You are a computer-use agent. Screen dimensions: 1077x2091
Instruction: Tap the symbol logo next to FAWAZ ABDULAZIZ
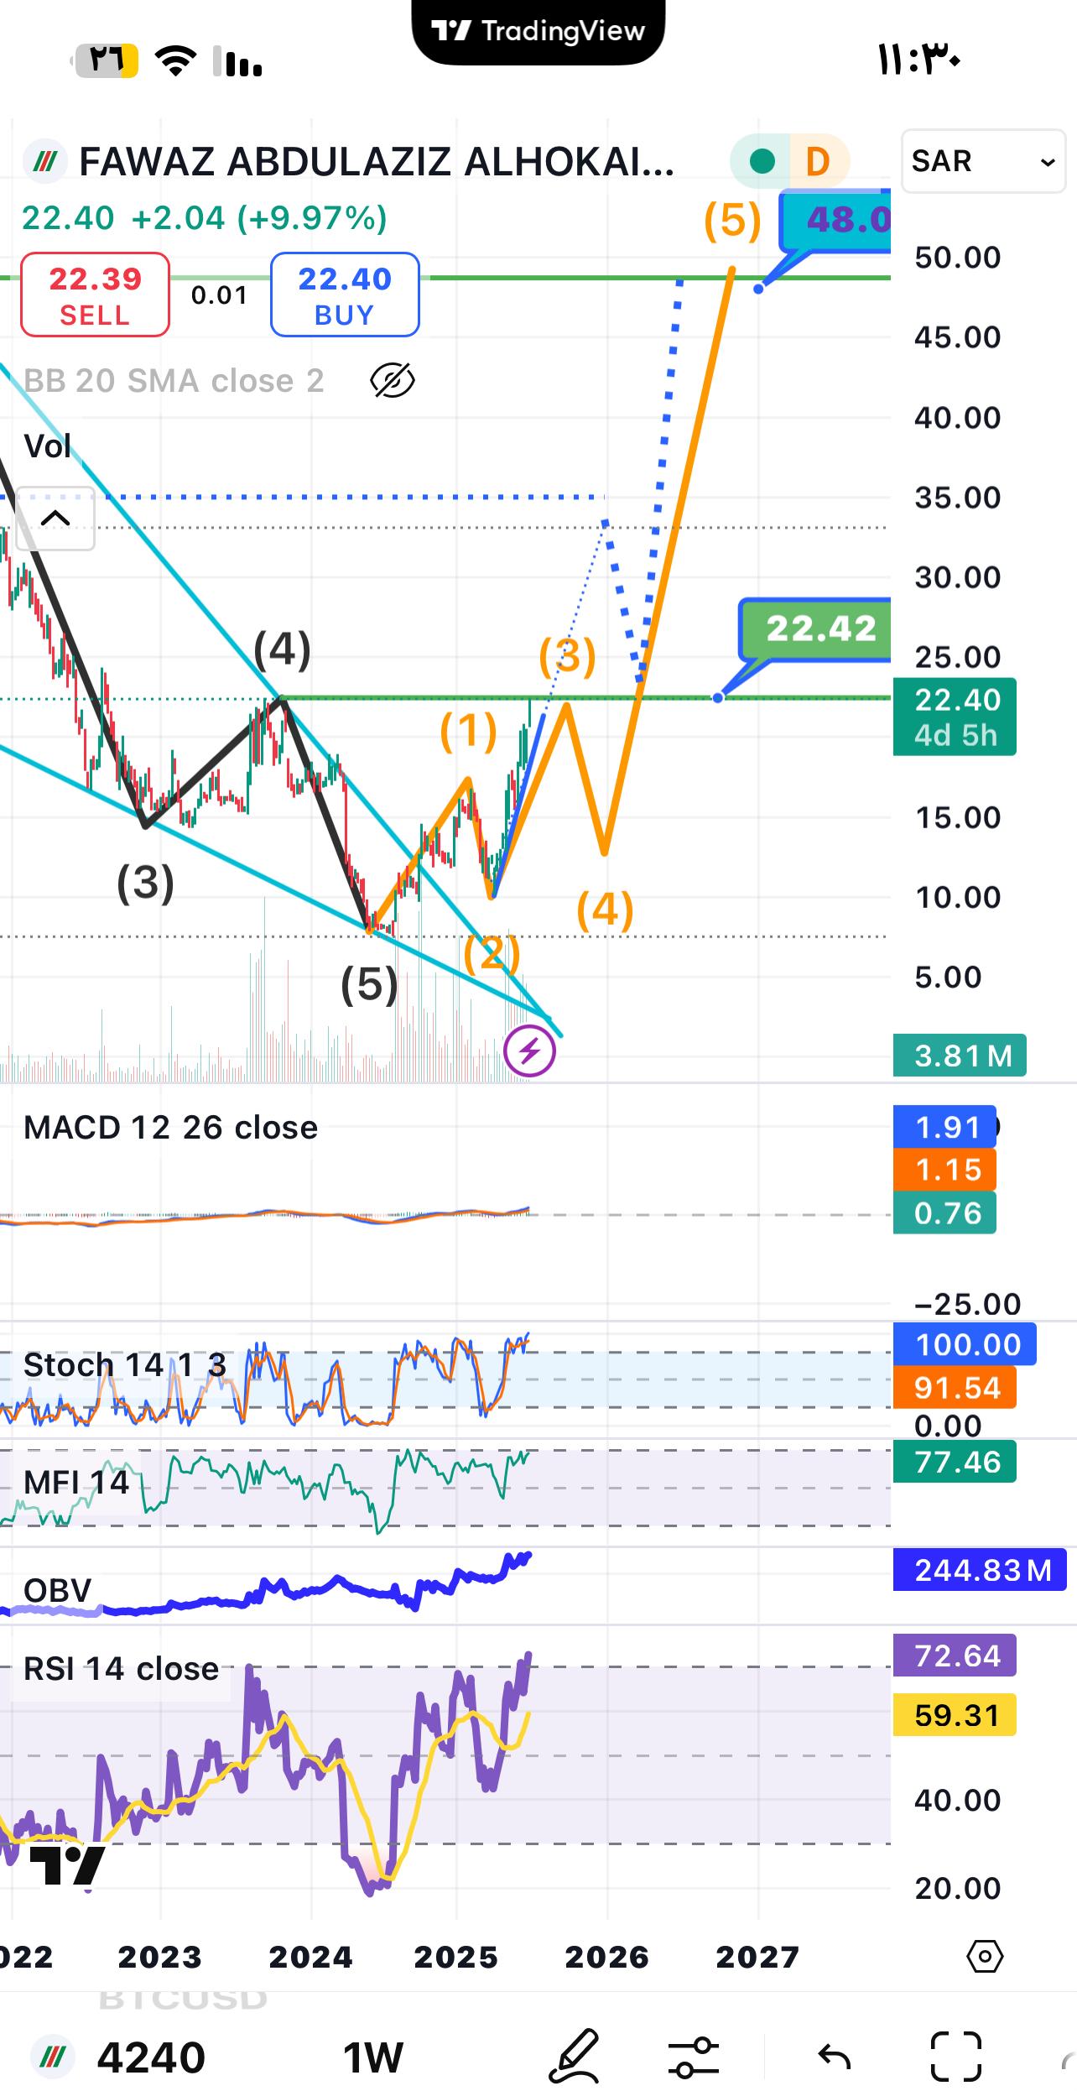(44, 161)
